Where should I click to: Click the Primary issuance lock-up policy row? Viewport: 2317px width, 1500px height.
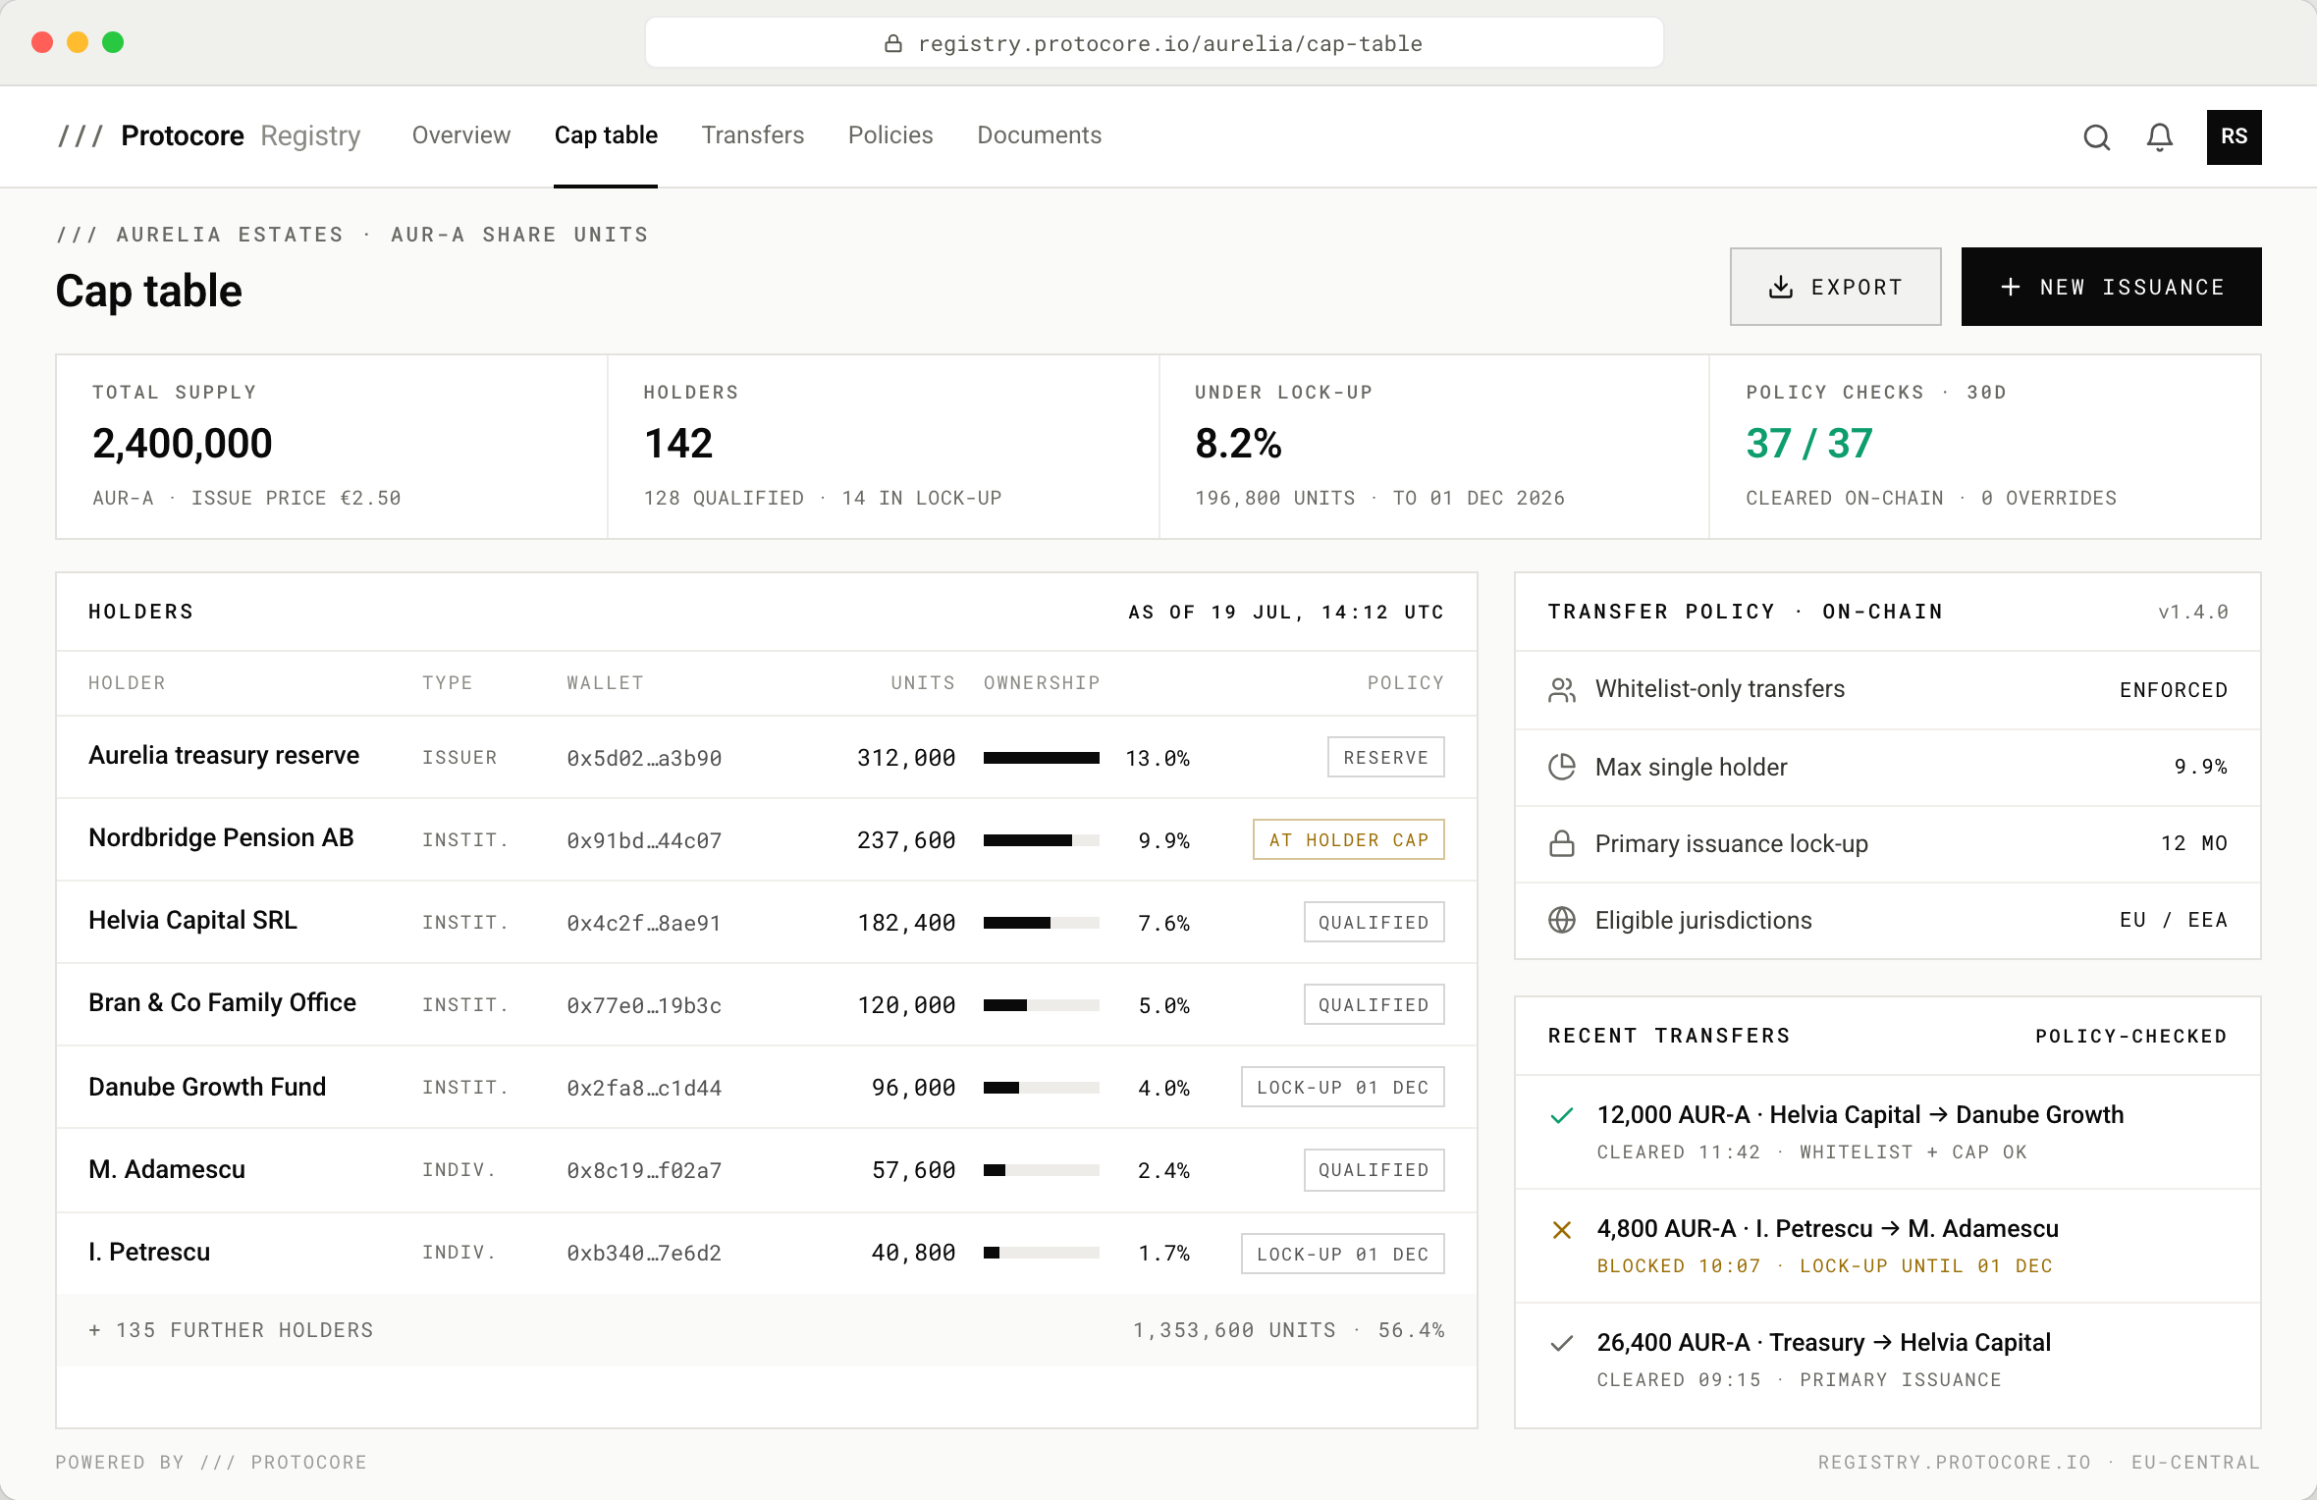[1888, 843]
